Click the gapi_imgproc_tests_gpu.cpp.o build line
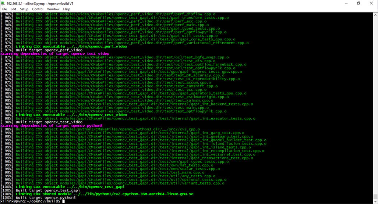378x204 pixels. pos(121,72)
